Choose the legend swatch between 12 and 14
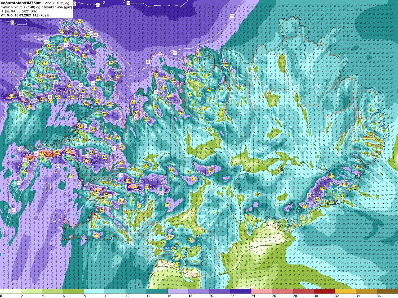This screenshot has width=398, height=298. pyautogui.click(x=136, y=291)
